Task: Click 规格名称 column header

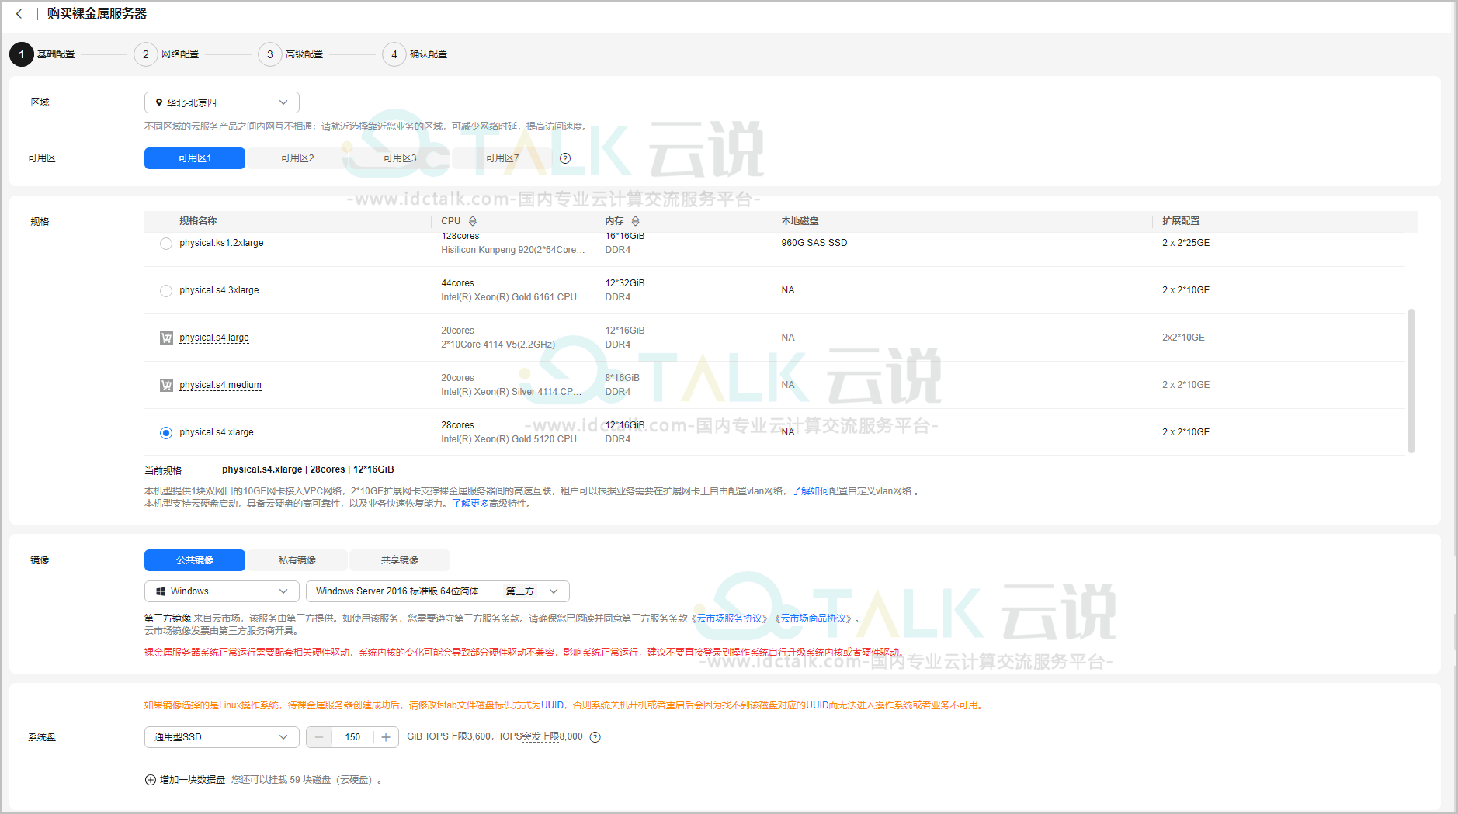Action: tap(198, 221)
